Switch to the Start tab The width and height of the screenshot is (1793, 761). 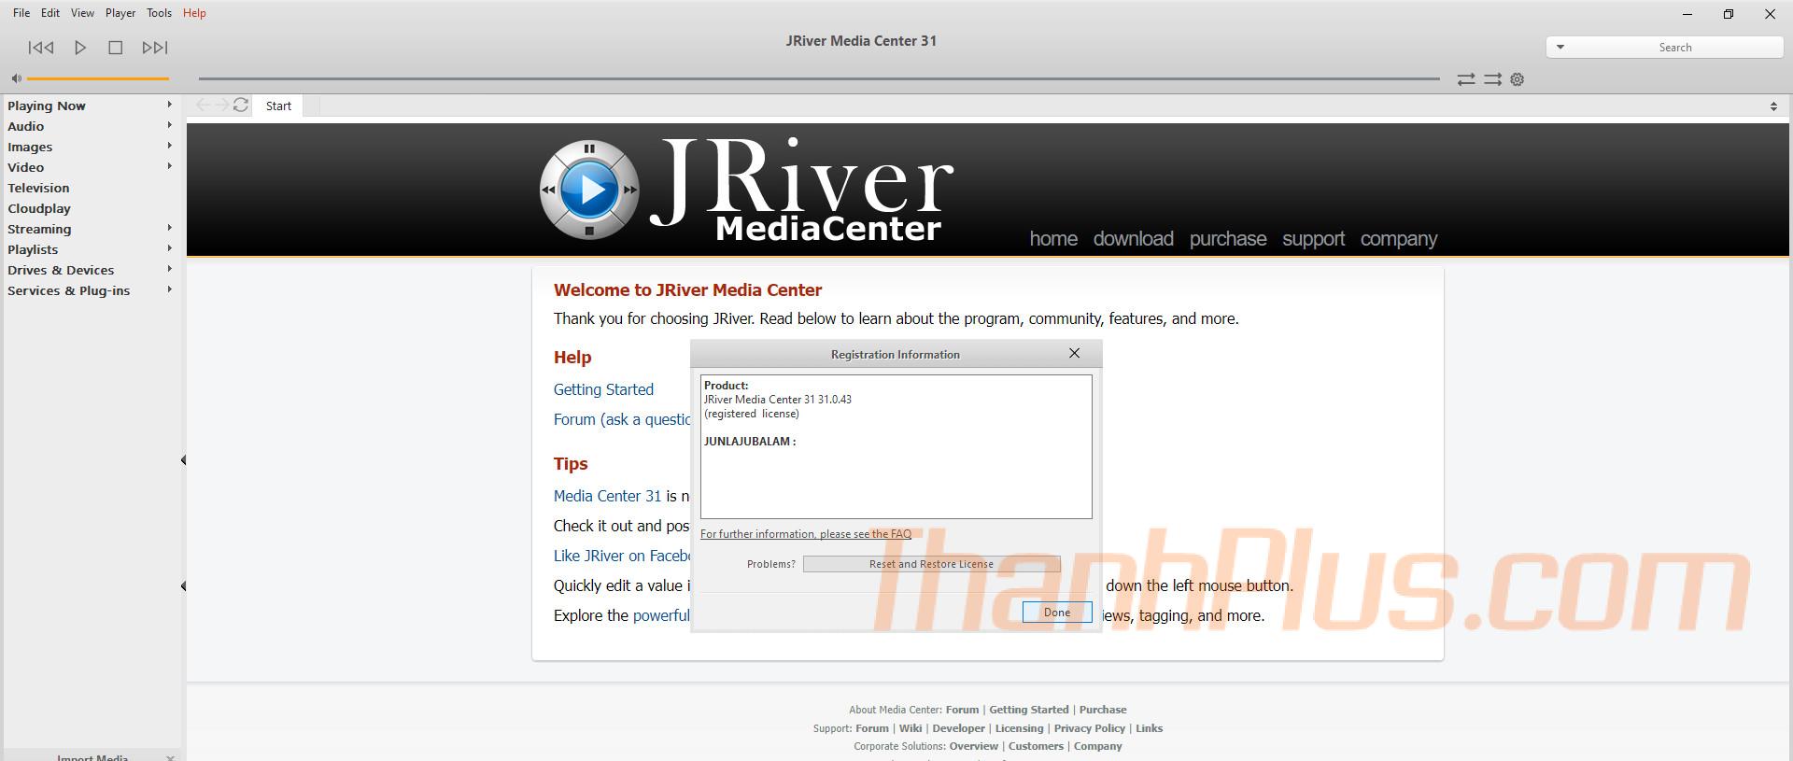(x=278, y=106)
